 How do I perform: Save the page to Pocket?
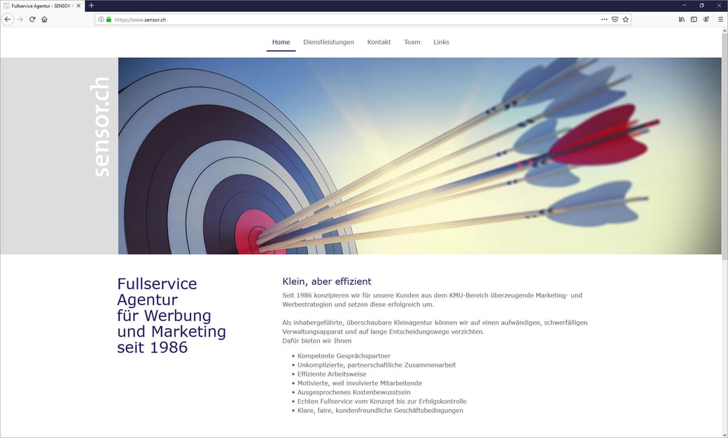click(614, 20)
